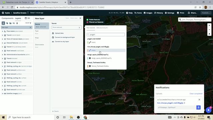Toggle the 3D view button
Screen dimensions: 213x120
pos(27,18)
